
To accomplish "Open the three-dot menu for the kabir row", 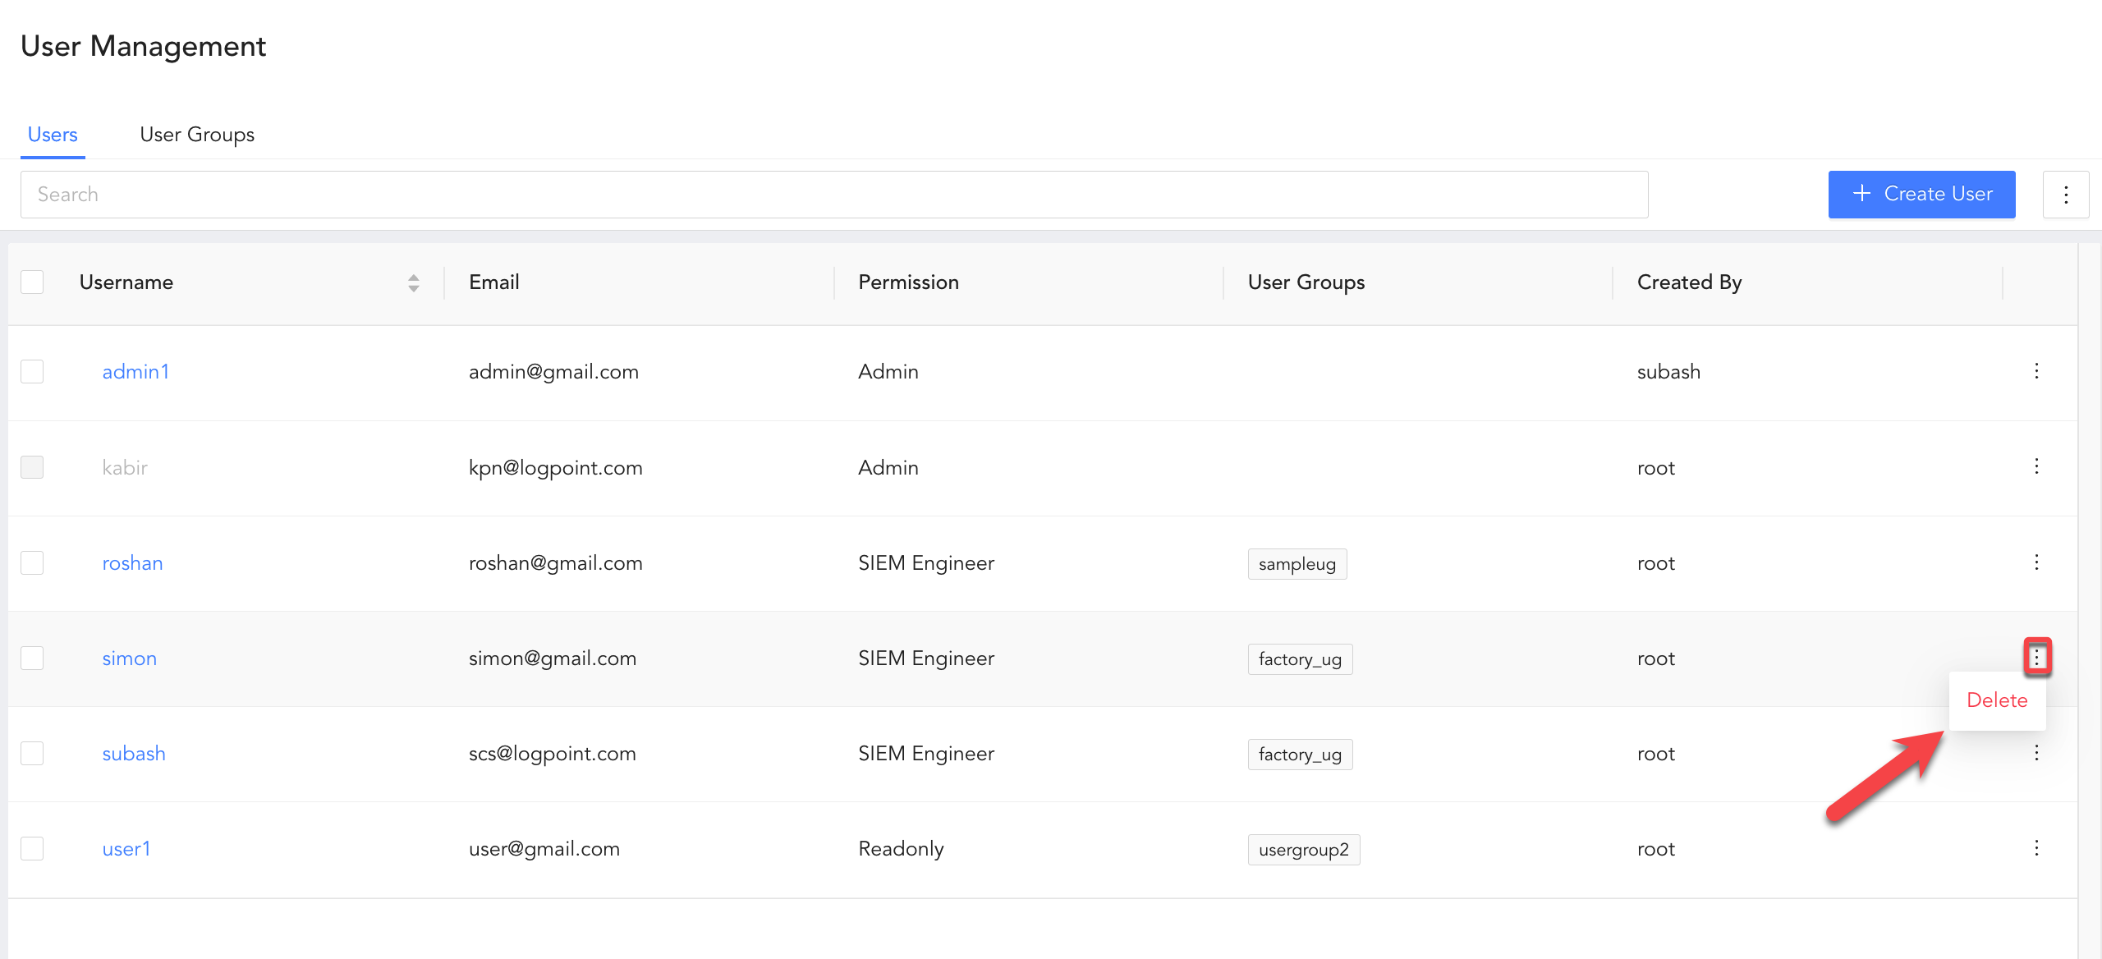I will pos(2036,467).
